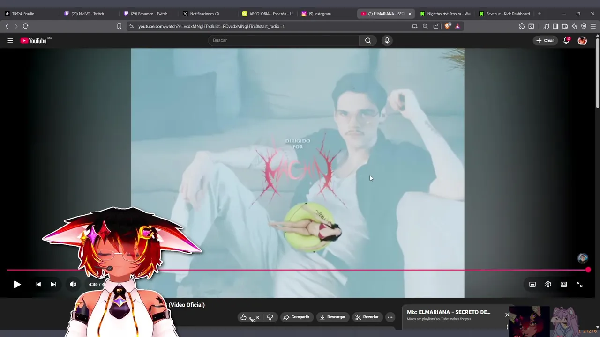Reload the current page

[x=25, y=26]
